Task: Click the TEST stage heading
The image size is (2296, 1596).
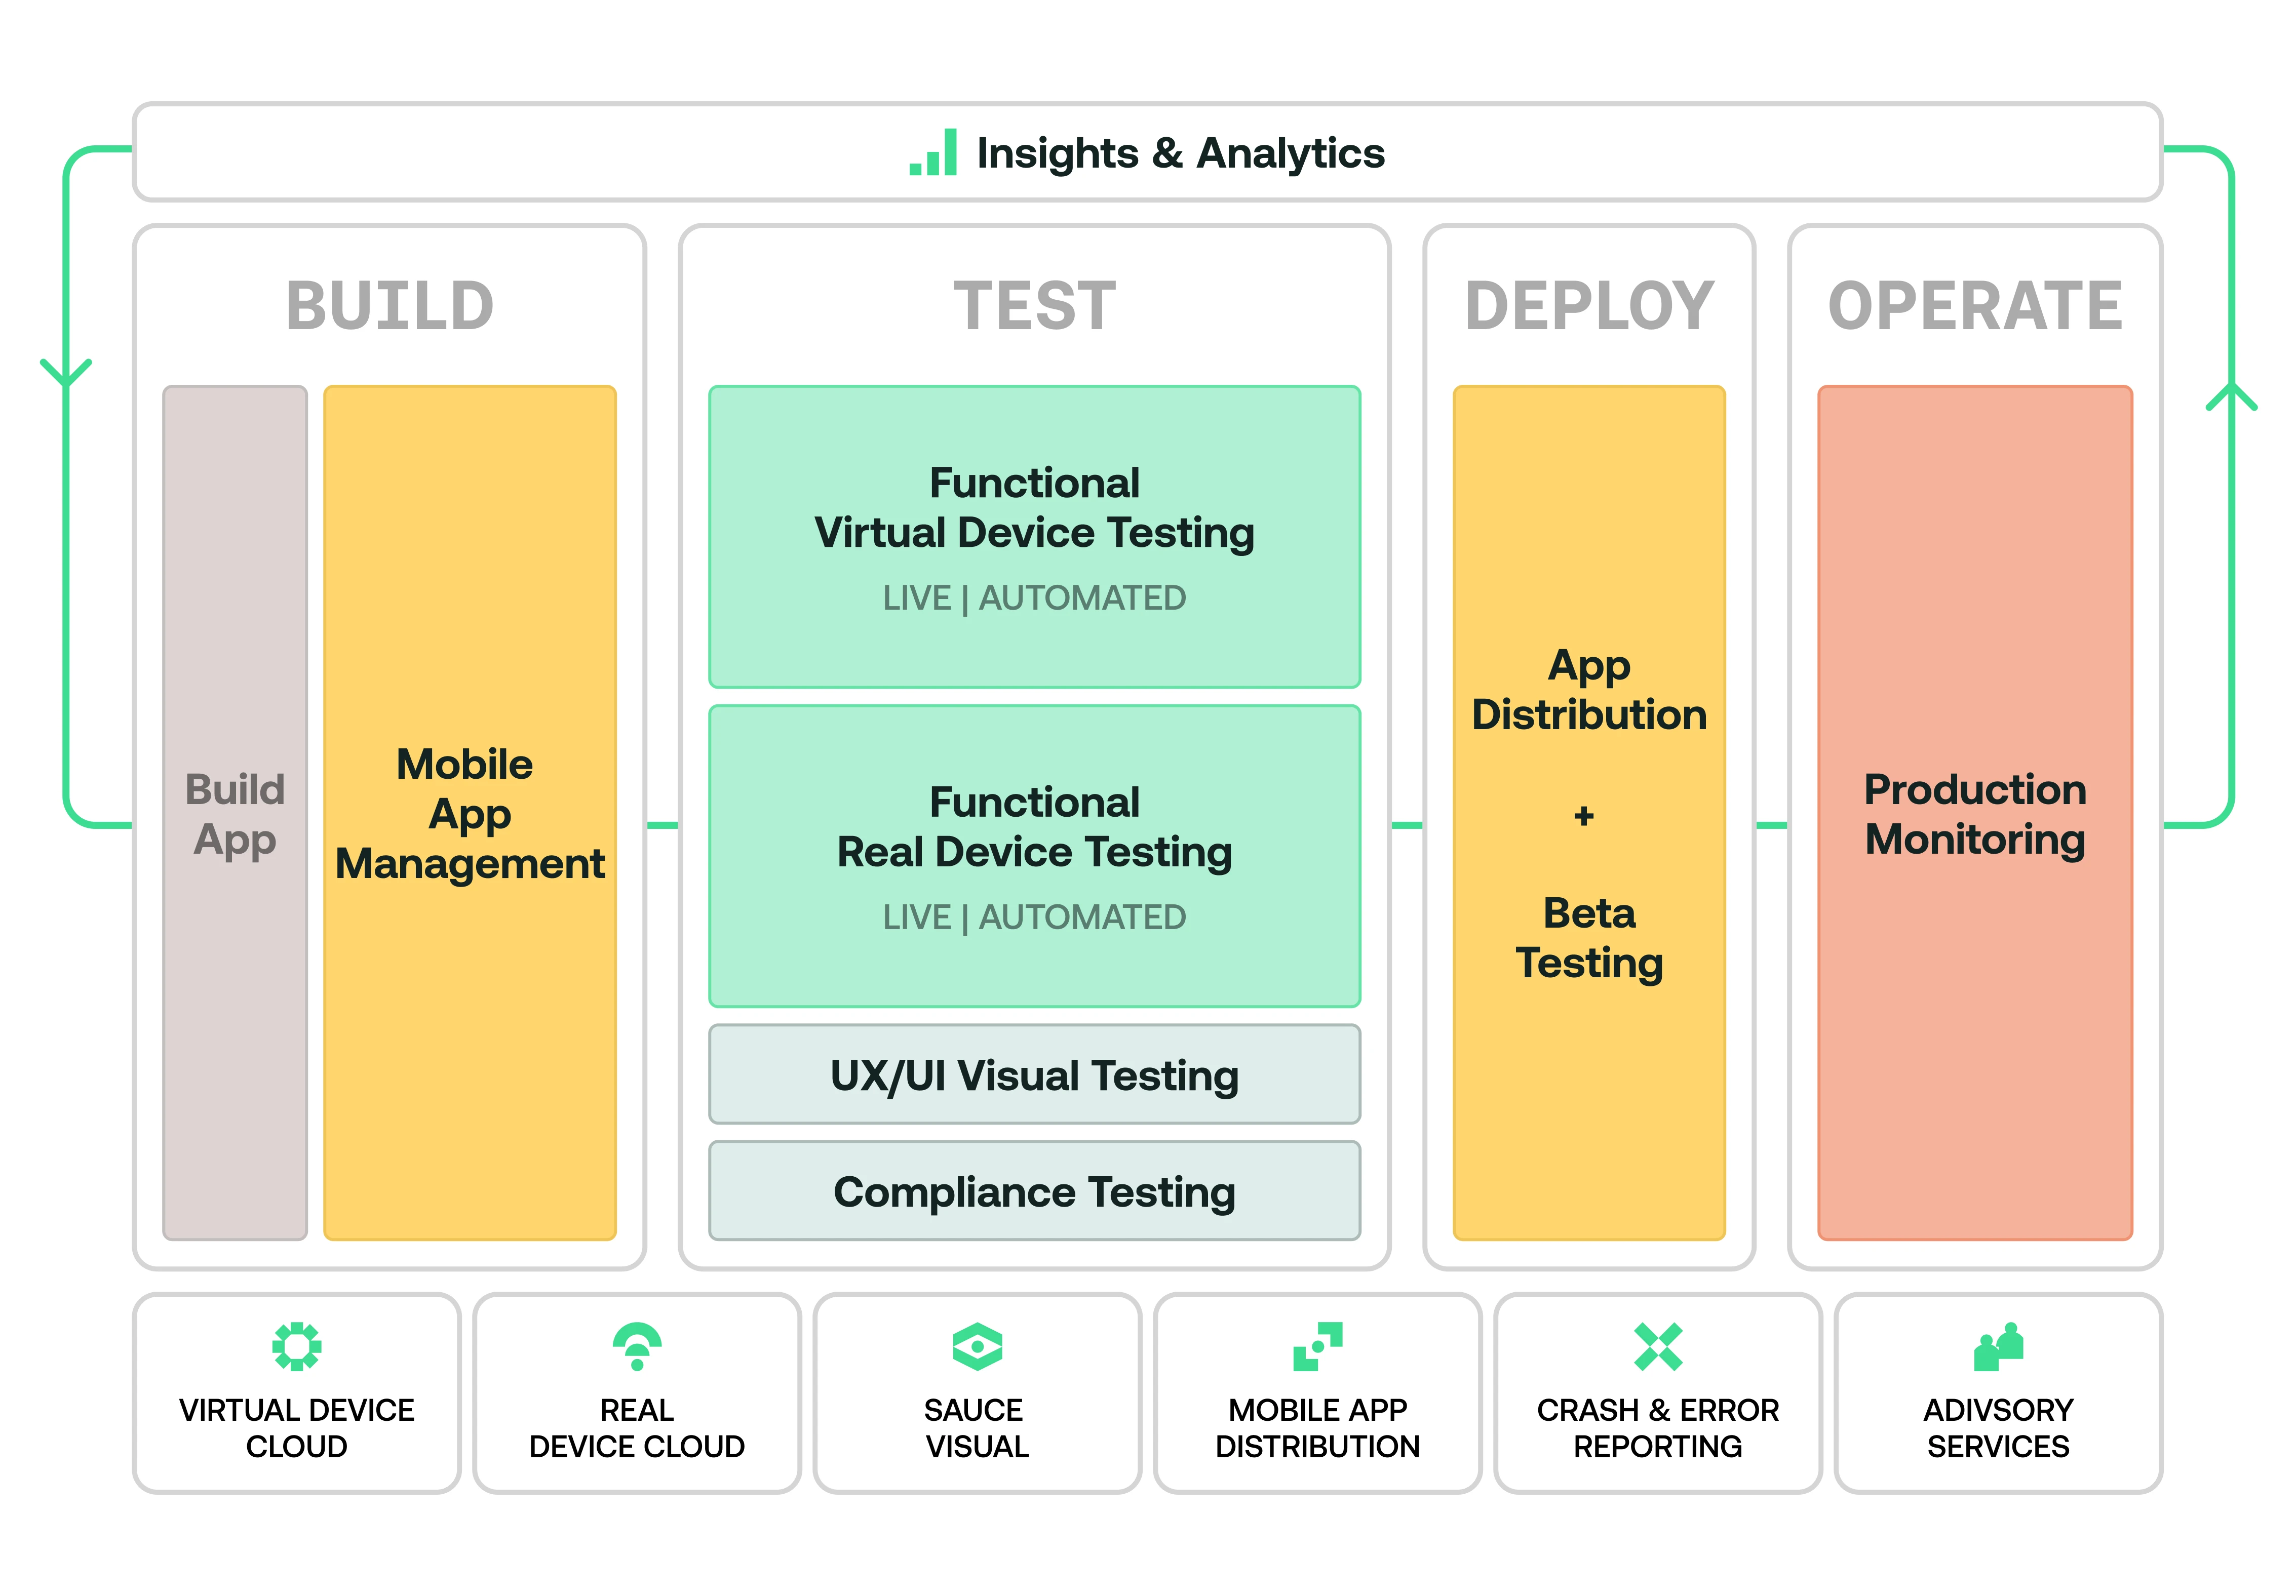Action: [x=1034, y=306]
